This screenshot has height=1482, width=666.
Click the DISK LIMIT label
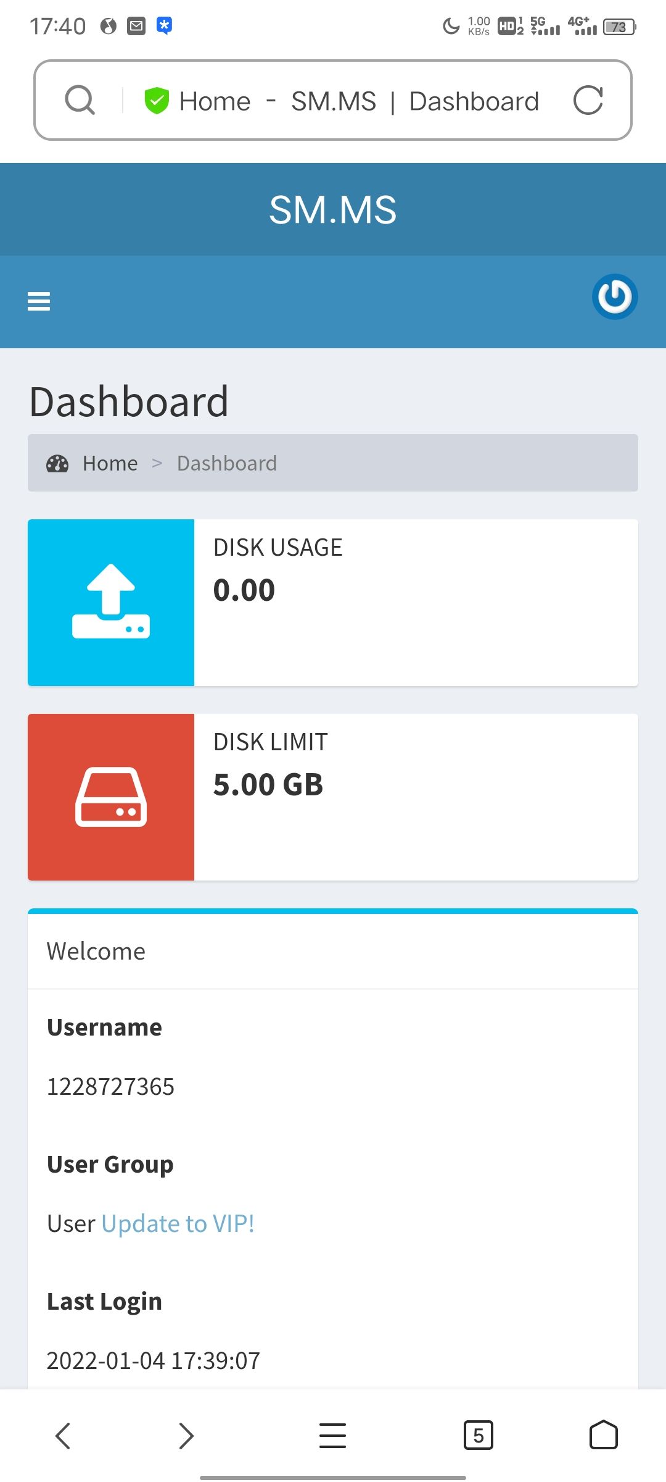[x=271, y=742]
